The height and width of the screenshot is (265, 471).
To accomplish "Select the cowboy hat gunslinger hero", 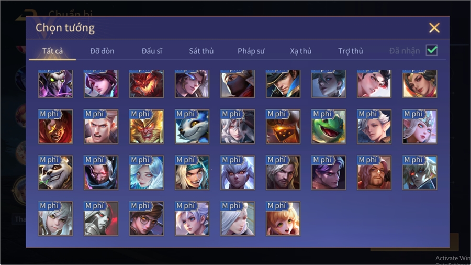I will tap(283, 84).
